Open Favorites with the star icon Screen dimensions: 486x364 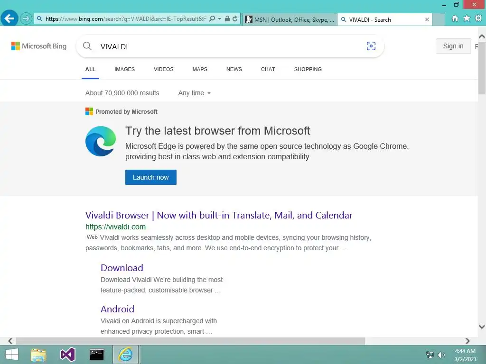[467, 18]
